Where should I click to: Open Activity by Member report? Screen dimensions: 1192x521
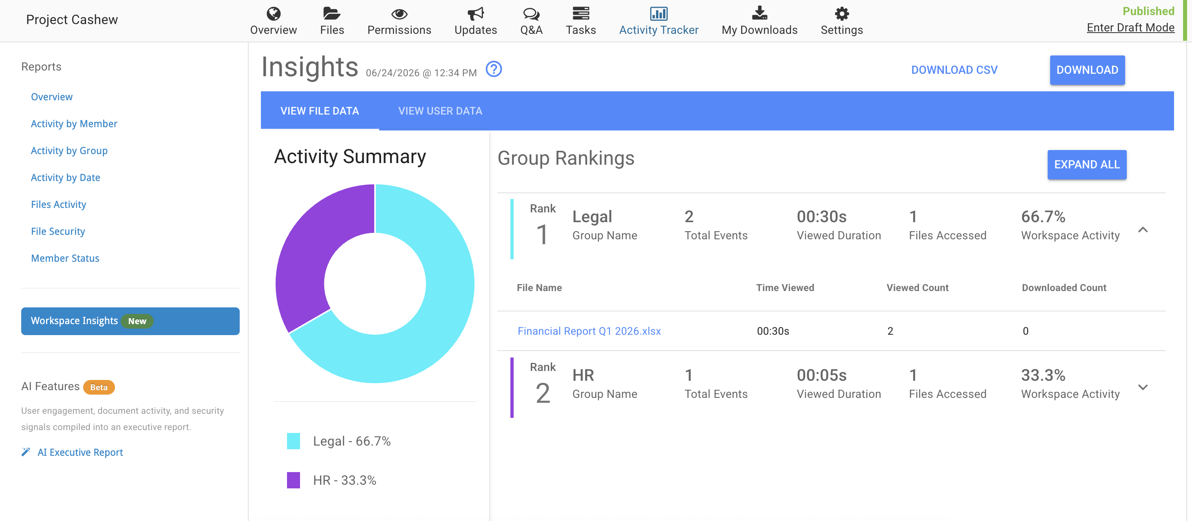(x=73, y=124)
